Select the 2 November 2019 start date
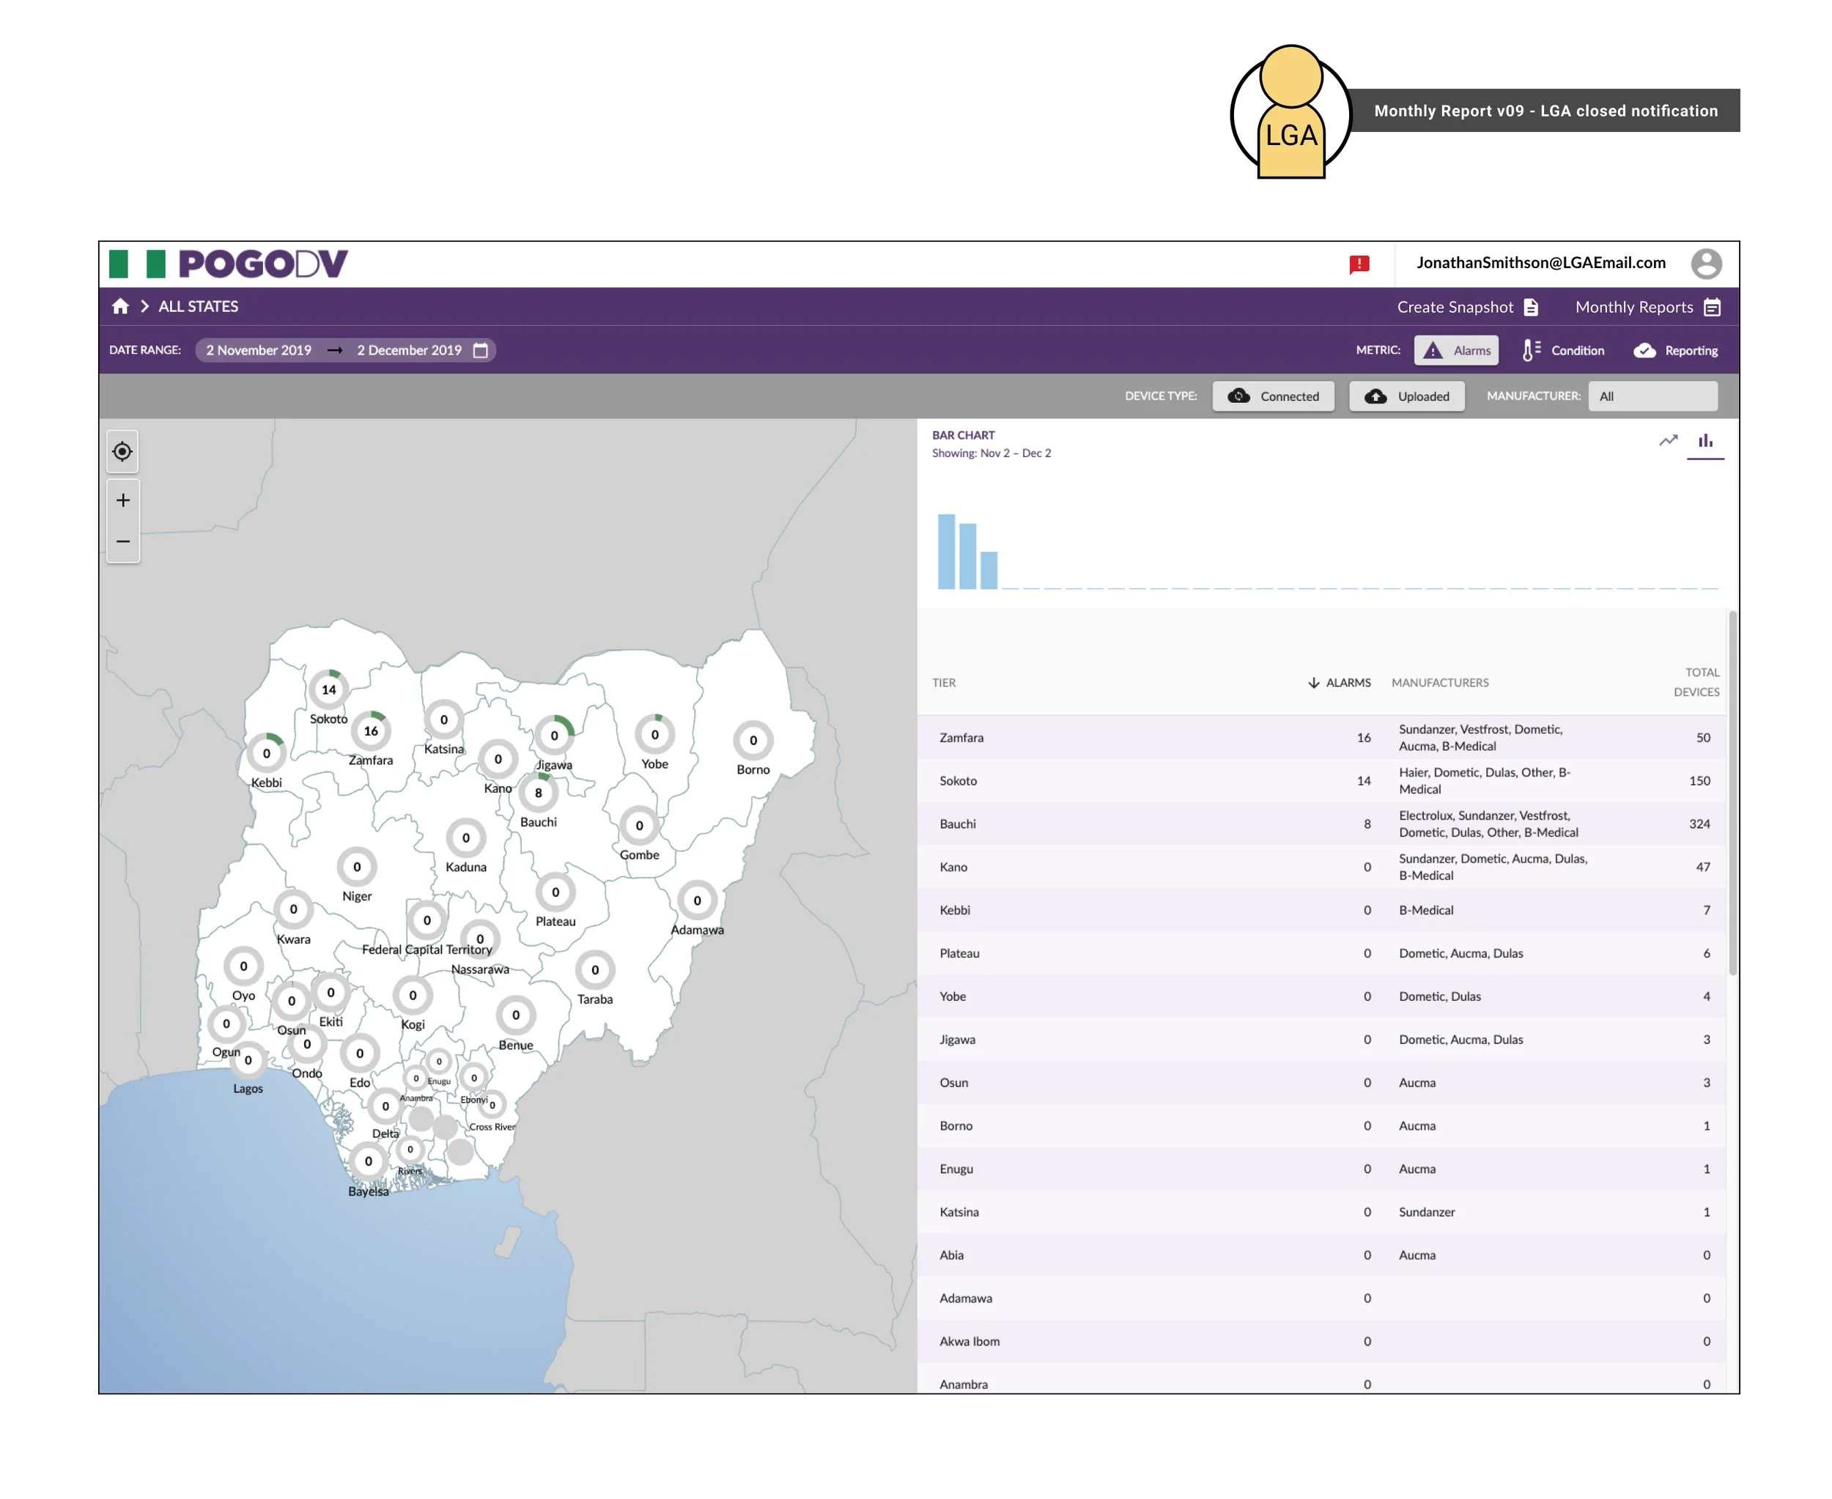This screenshot has height=1499, width=1832. coord(258,349)
